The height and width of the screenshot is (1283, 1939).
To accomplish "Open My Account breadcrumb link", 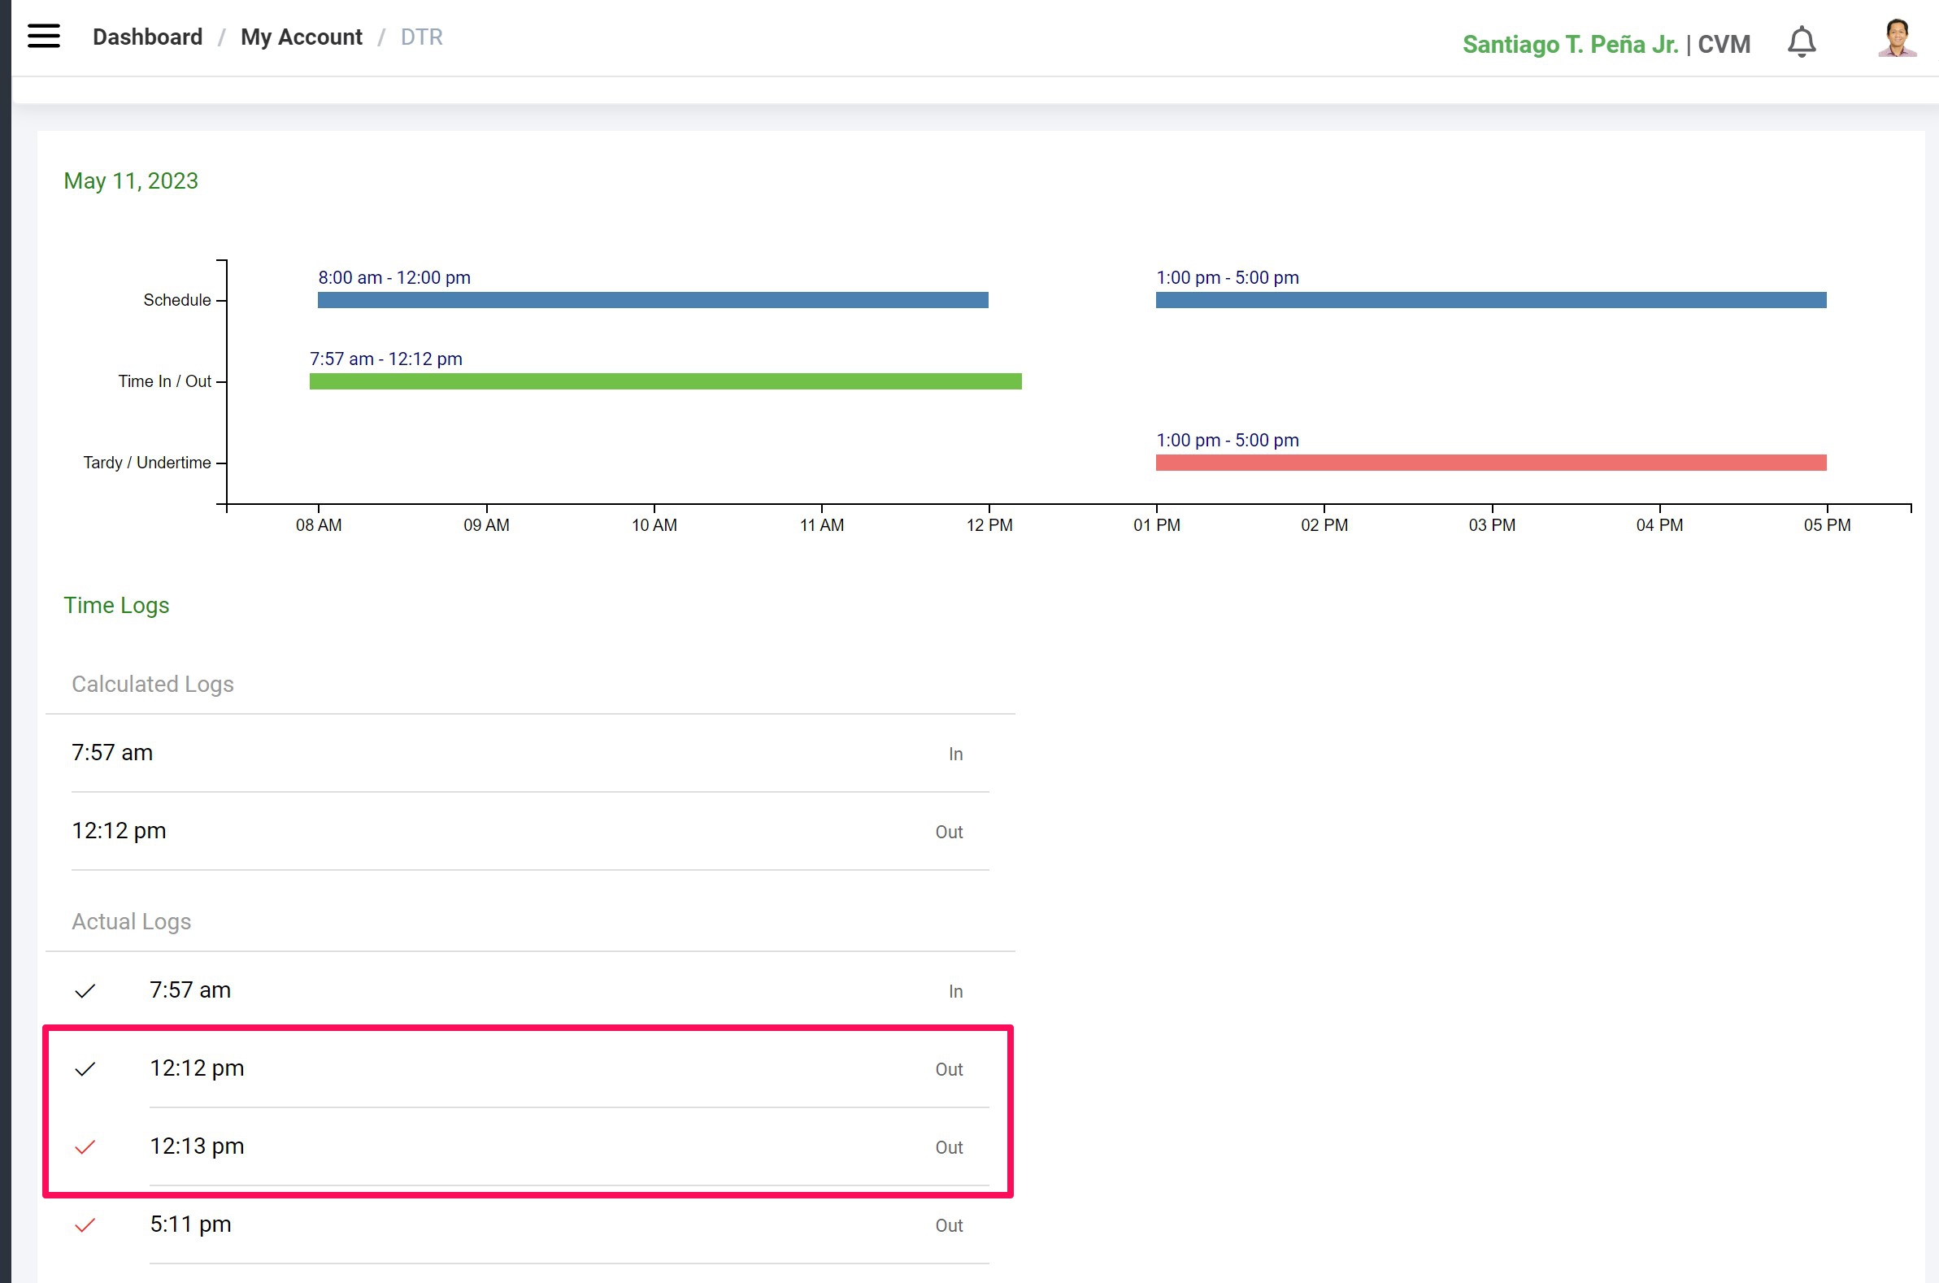I will point(301,37).
